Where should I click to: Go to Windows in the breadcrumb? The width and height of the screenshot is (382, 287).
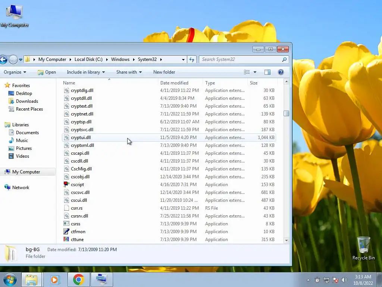(x=120, y=59)
